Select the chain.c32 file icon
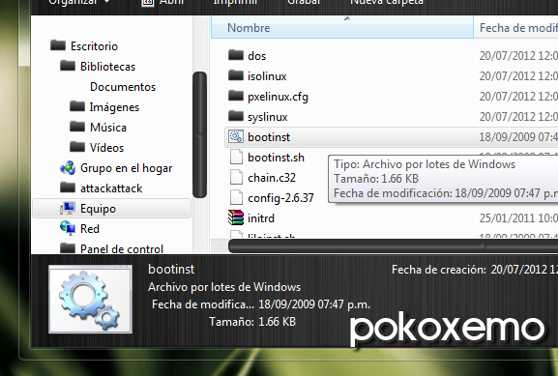This screenshot has height=376, width=558. click(x=236, y=177)
